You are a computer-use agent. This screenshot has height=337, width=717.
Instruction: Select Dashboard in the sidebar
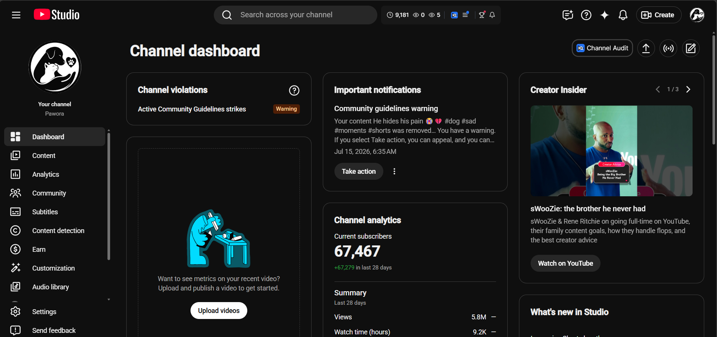54,137
